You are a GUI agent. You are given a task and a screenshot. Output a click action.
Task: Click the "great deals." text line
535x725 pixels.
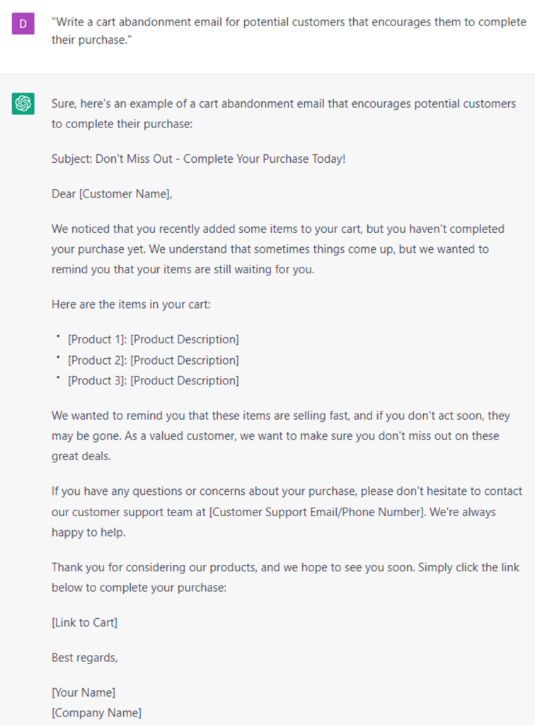[x=81, y=456]
